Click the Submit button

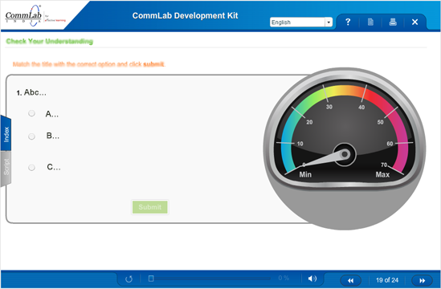(x=150, y=207)
